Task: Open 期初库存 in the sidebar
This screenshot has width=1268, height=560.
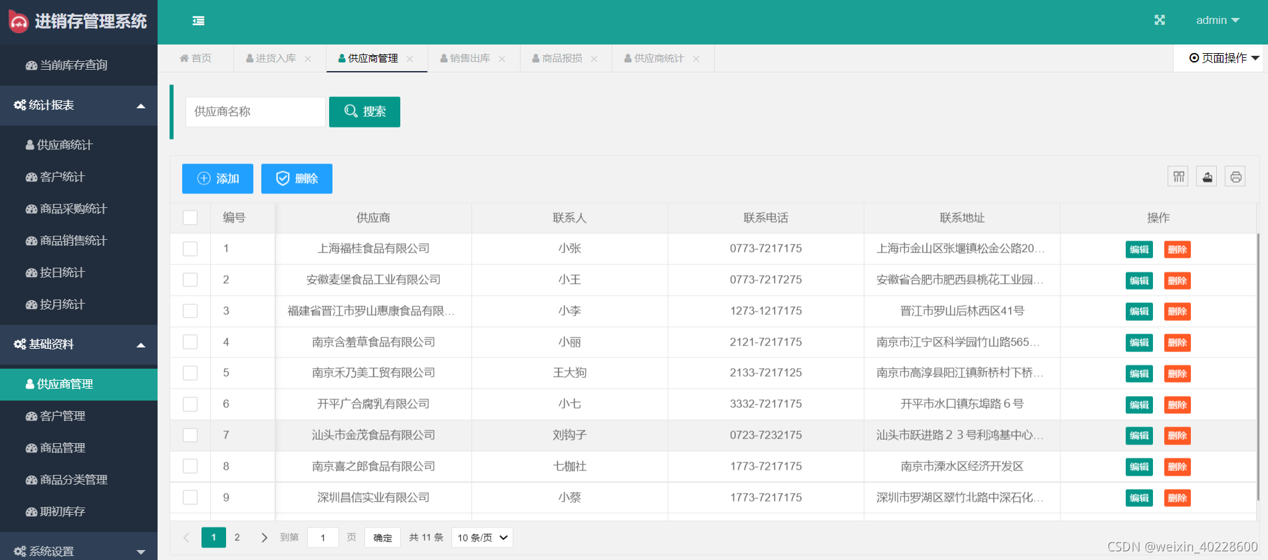Action: point(78,512)
